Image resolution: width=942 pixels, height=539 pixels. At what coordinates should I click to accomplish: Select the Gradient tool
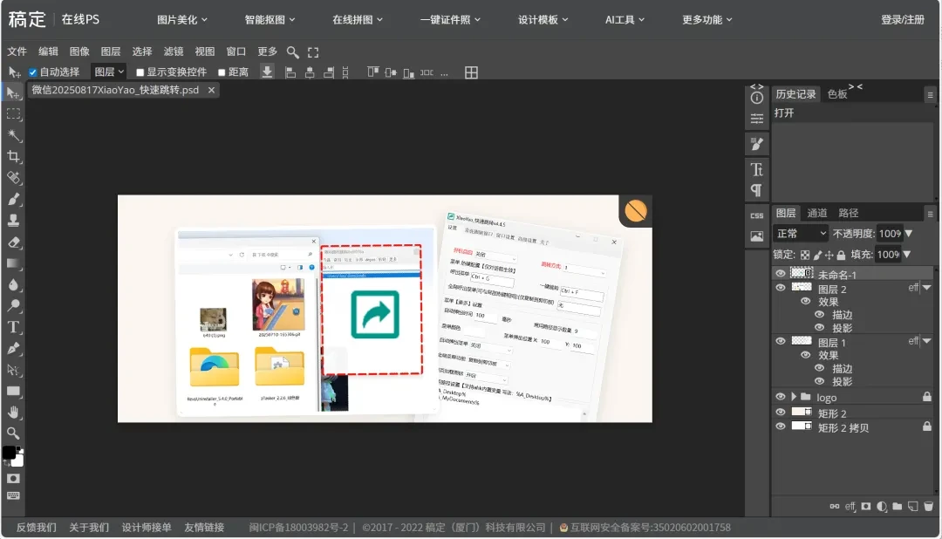click(13, 263)
